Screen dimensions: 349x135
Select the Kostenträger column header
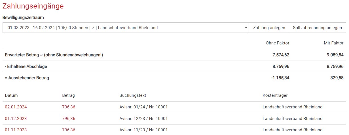(275, 95)
